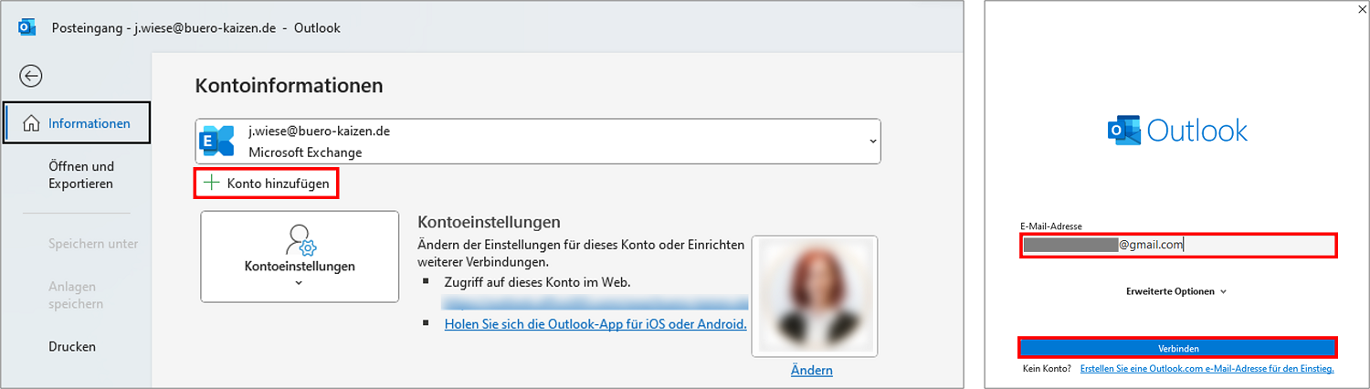The height and width of the screenshot is (389, 1370).
Task: Open Drucken in the sidebar
Action: tap(72, 347)
